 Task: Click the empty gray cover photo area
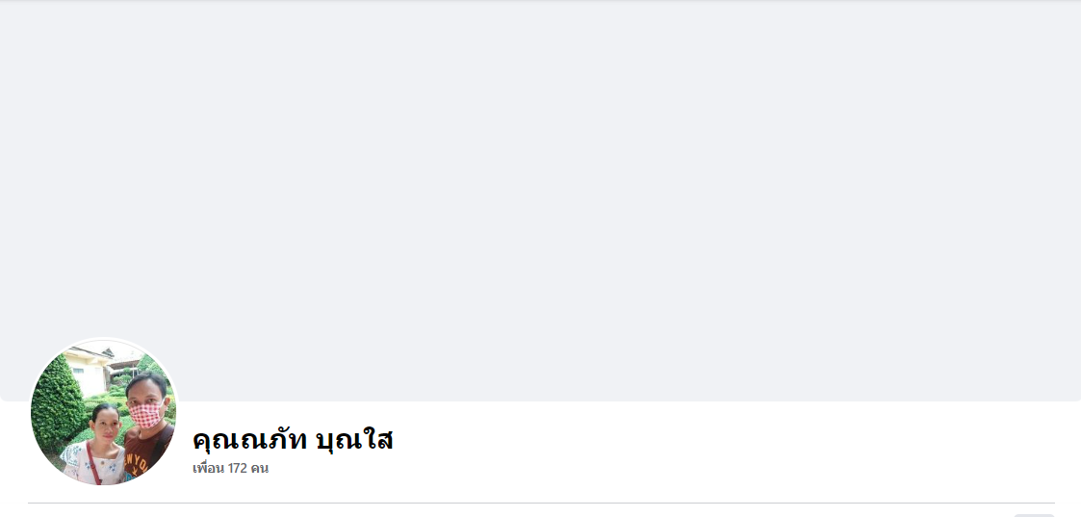click(x=541, y=200)
